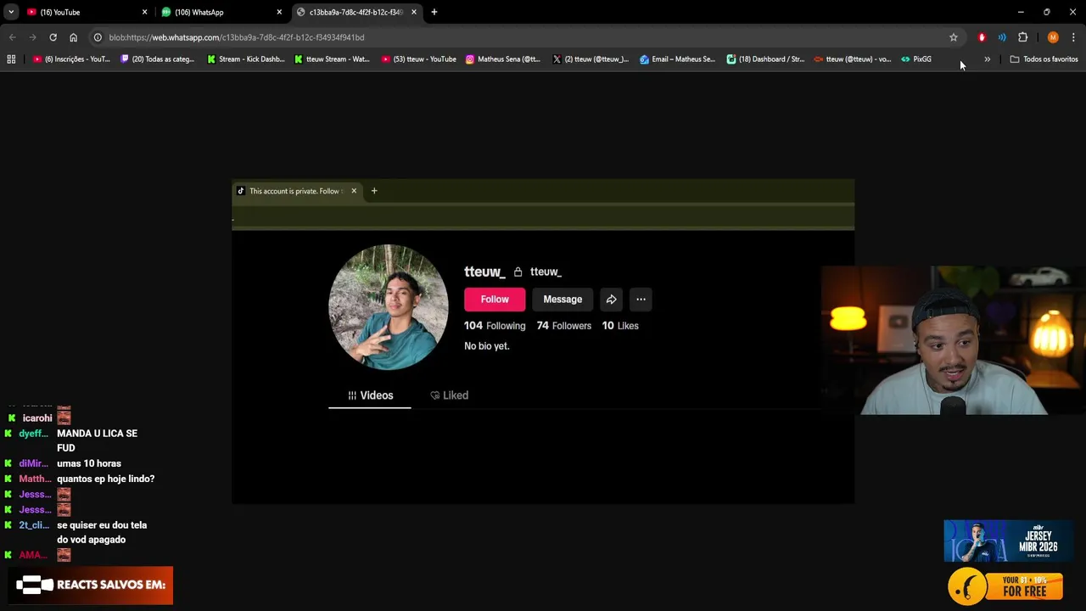This screenshot has height=611, width=1086.
Task: Click chat message 'quantos ep hoje lindo?'
Action: pos(105,479)
